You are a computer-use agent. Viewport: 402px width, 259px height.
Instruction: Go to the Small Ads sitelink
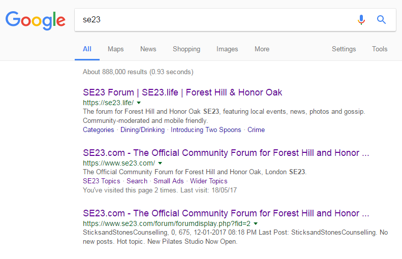[169, 181]
